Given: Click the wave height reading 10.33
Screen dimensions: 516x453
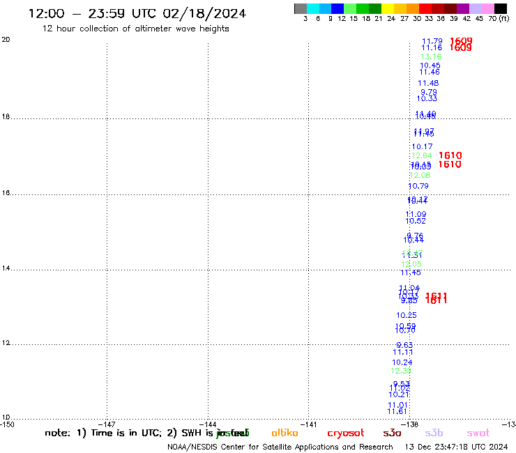Looking at the screenshot, I should [427, 98].
